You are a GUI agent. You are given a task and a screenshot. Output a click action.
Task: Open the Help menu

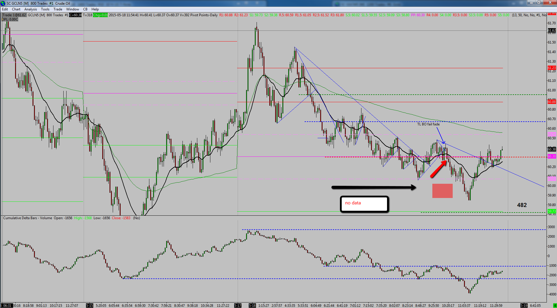pyautogui.click(x=95, y=9)
